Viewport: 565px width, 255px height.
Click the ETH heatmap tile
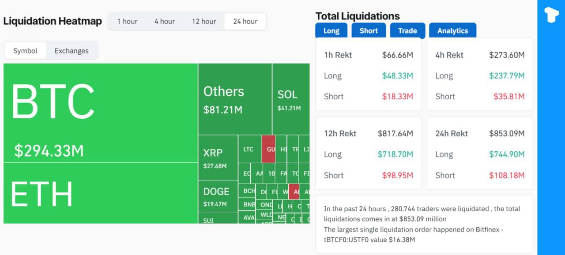101,193
